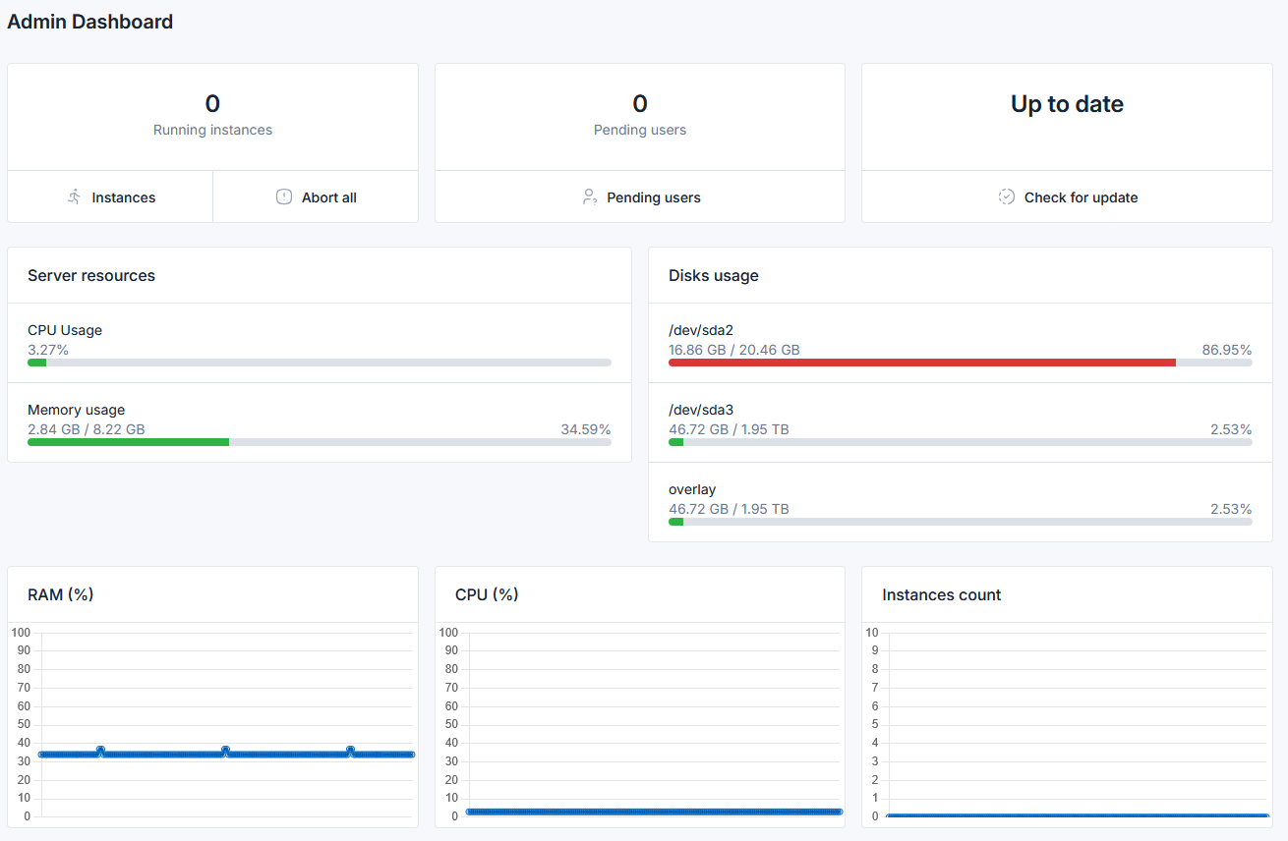Click the Up to date status text

[1067, 104]
